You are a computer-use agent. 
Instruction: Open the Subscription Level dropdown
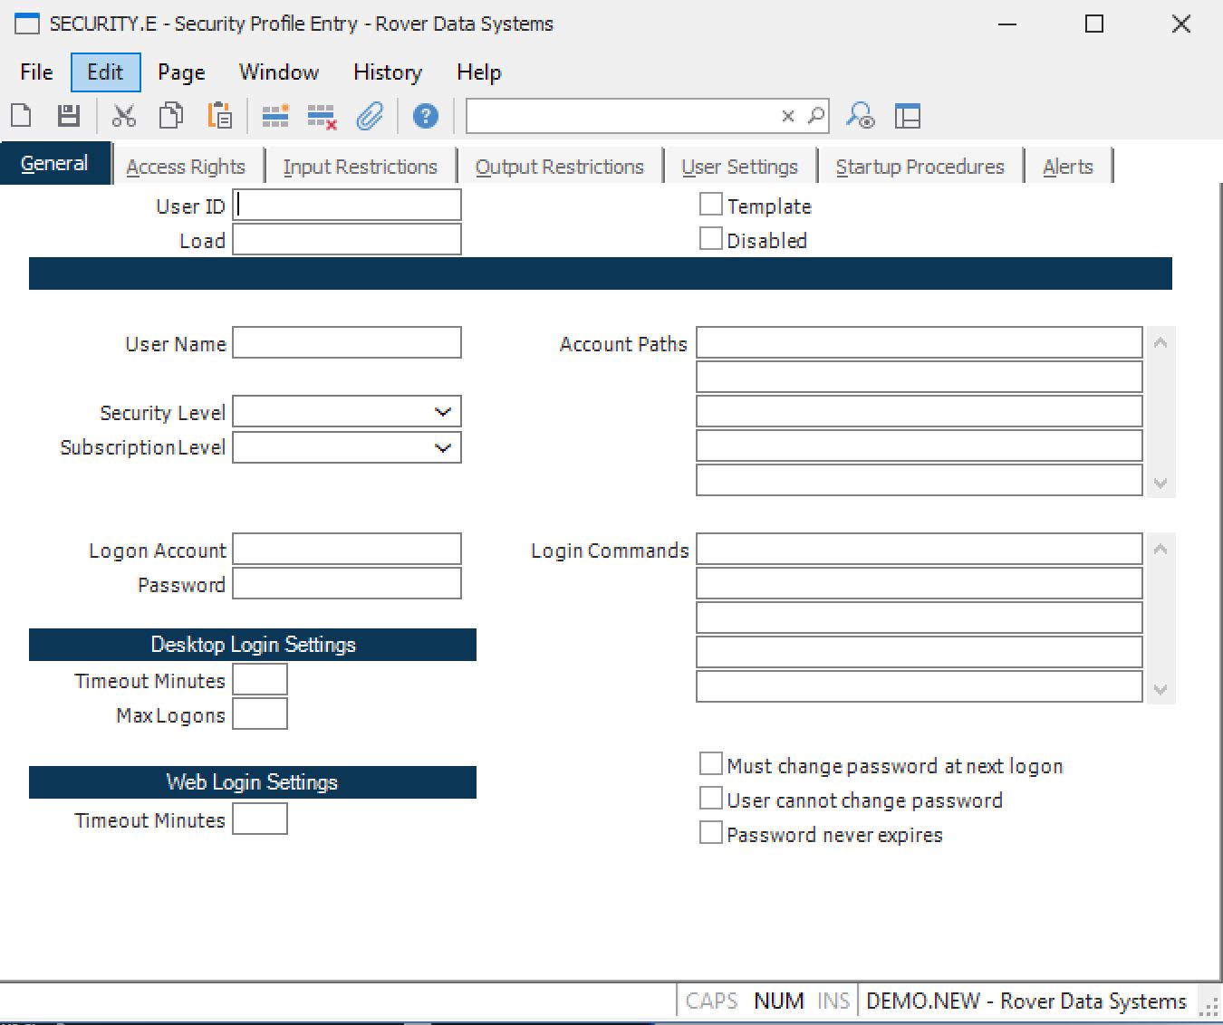click(442, 447)
